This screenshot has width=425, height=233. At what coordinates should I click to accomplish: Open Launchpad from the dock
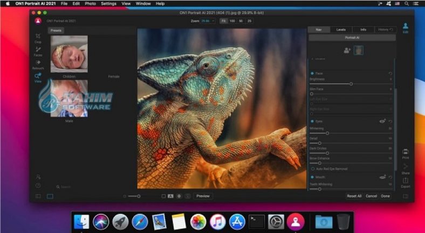coord(120,222)
